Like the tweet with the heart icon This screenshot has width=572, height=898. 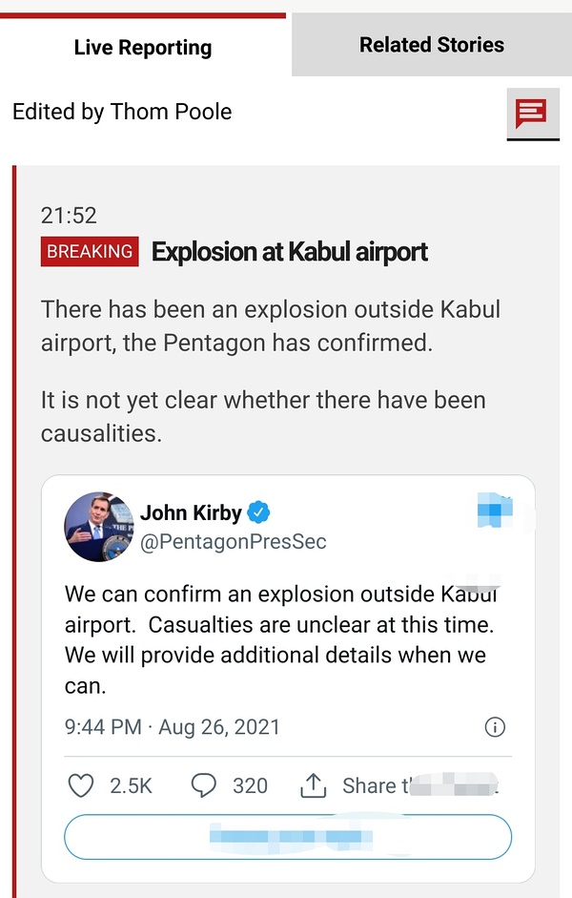(82, 785)
